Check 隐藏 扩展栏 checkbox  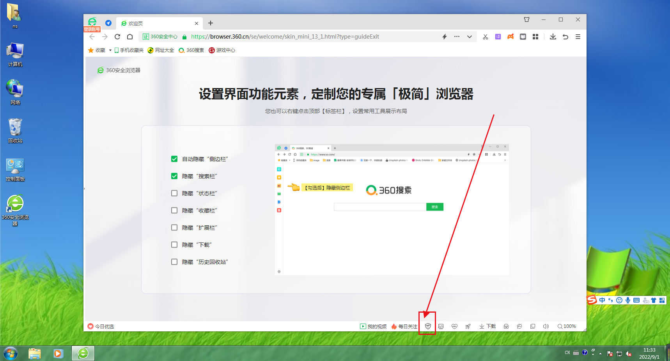174,228
